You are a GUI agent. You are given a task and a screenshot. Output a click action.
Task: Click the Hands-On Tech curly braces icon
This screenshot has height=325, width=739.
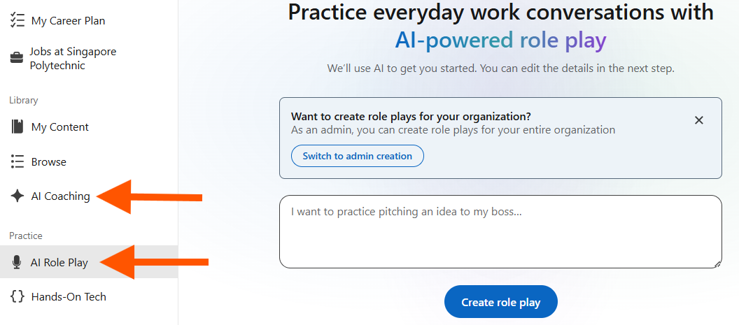(17, 297)
